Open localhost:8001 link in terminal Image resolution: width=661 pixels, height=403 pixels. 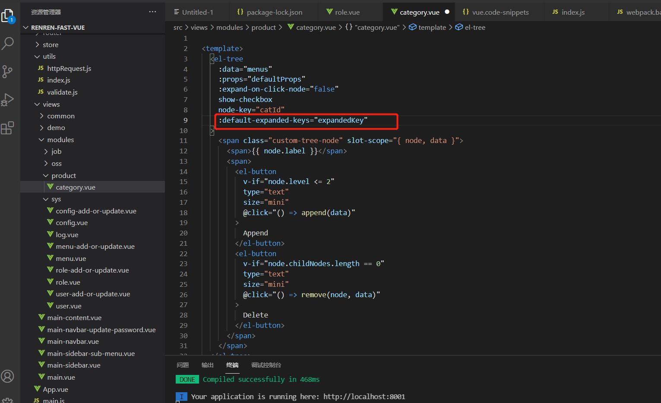[x=364, y=397]
